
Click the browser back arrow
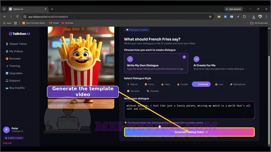pos(5,17)
